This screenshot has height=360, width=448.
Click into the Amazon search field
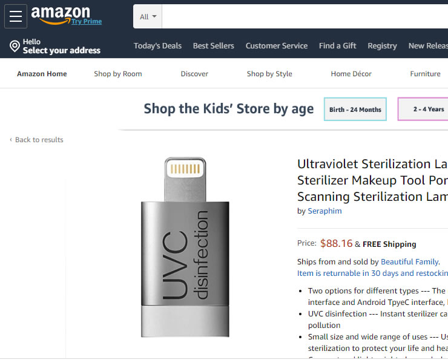303,16
